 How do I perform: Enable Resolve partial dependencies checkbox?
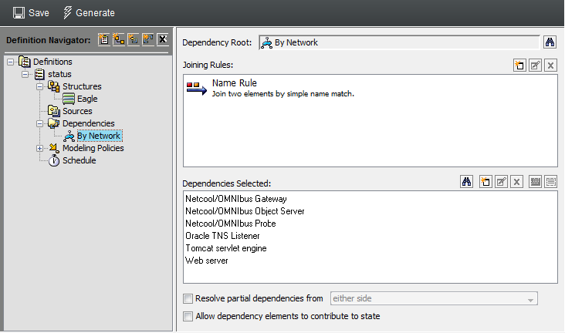(x=188, y=298)
